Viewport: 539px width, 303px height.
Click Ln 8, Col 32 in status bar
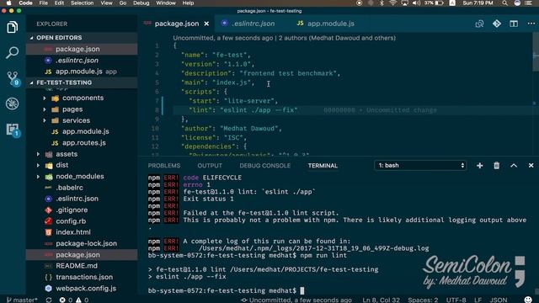(x=381, y=300)
